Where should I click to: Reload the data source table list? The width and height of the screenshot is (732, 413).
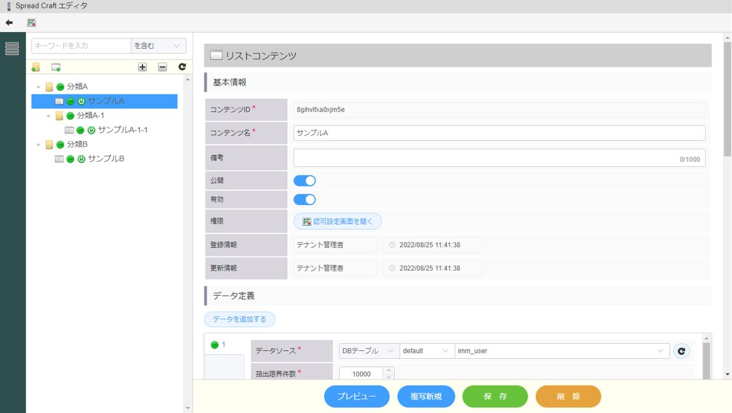pyautogui.click(x=682, y=351)
